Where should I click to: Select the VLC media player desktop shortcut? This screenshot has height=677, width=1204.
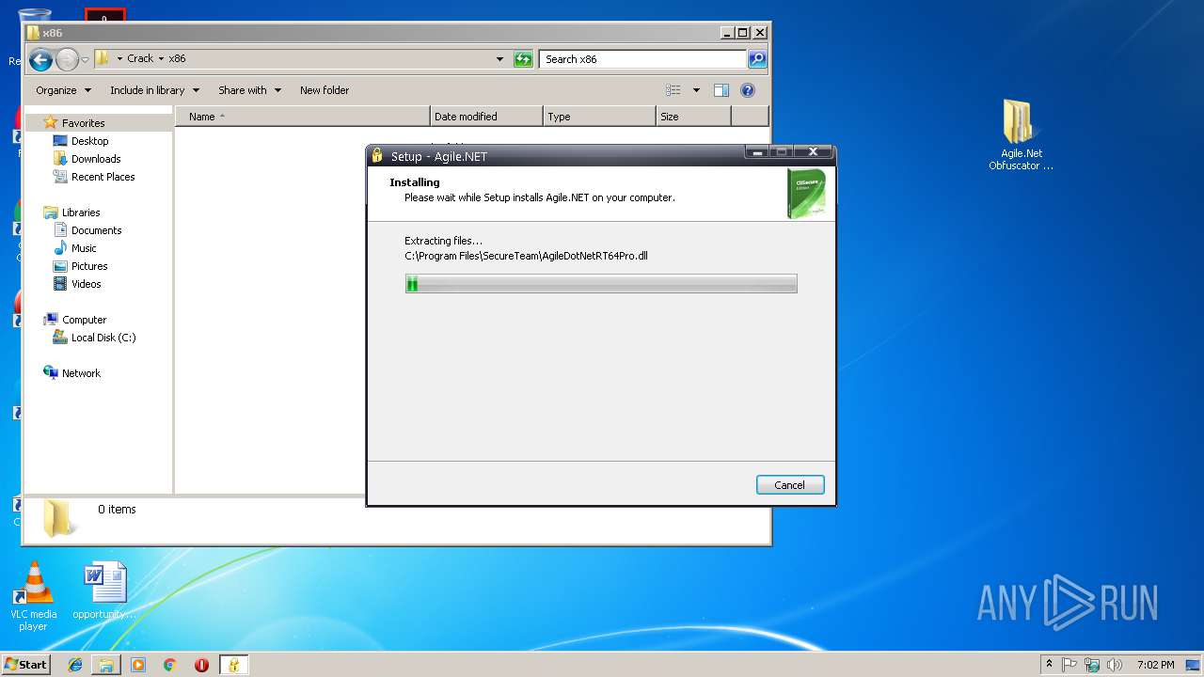pos(33,596)
